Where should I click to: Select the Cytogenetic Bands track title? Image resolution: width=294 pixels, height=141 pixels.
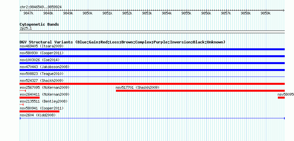[39, 24]
